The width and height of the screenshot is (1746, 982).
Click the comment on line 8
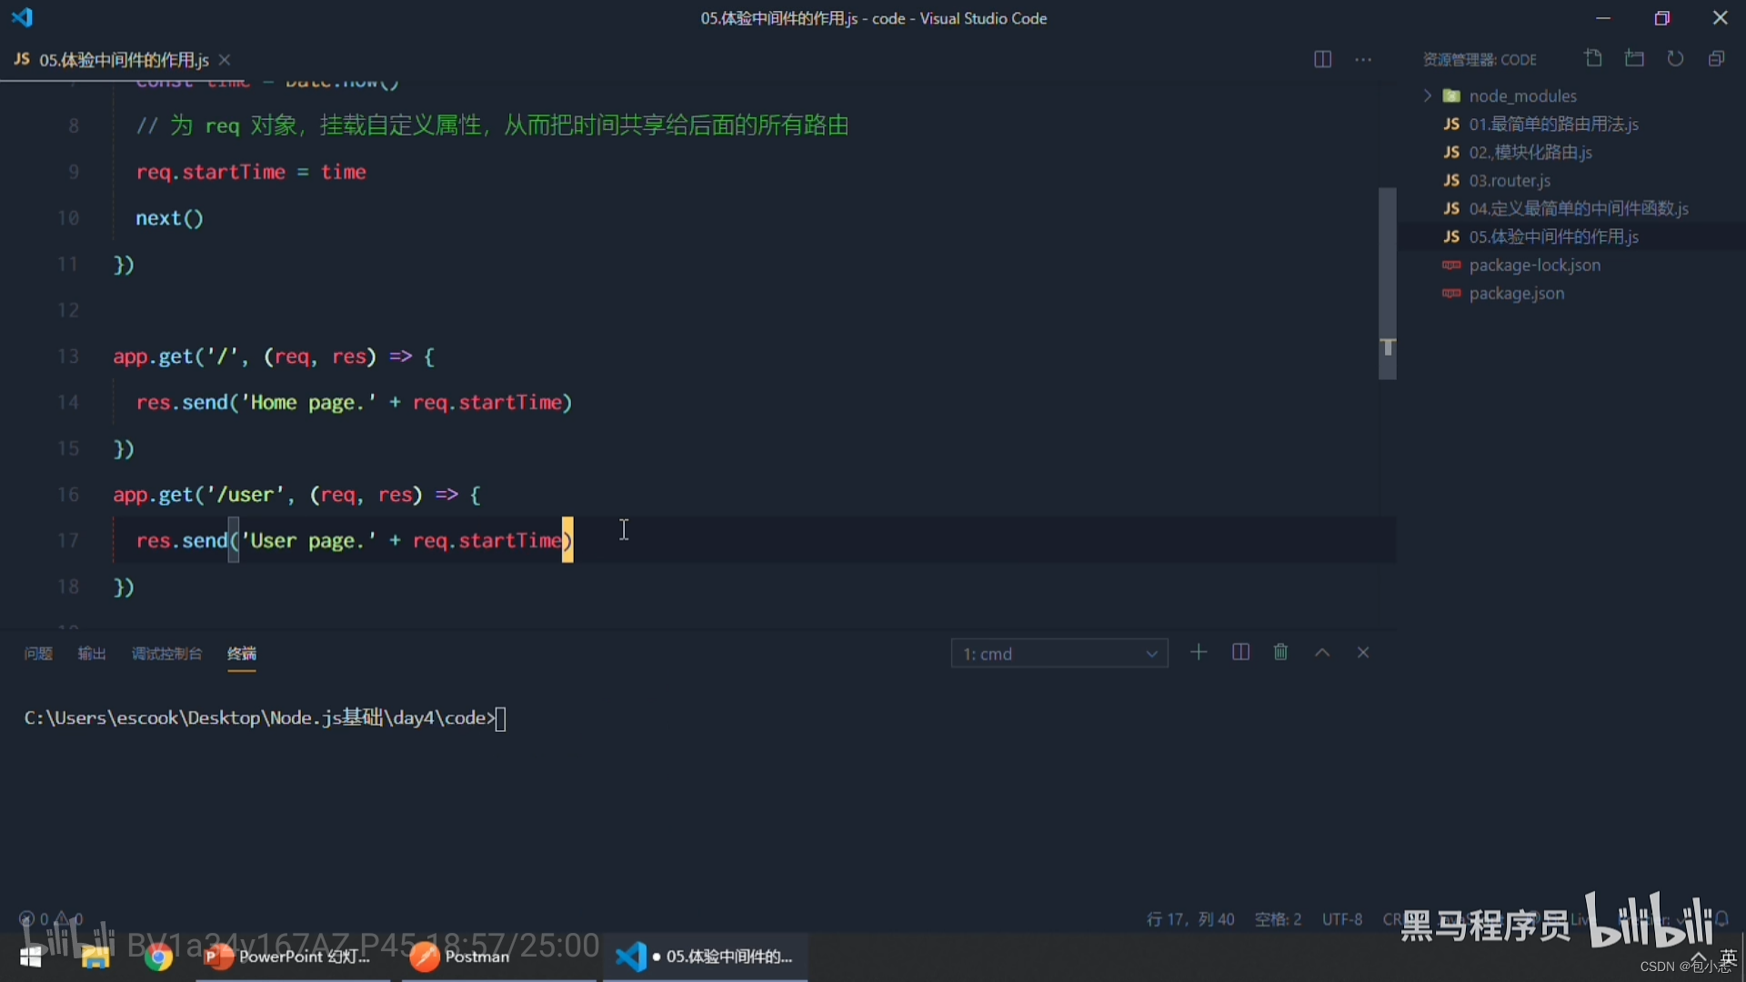(x=492, y=125)
